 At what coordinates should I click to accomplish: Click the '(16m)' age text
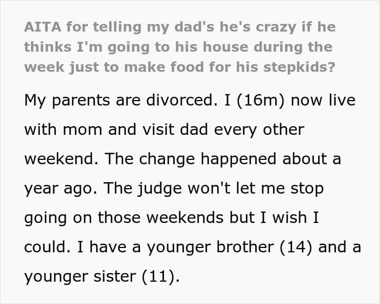[260, 100]
